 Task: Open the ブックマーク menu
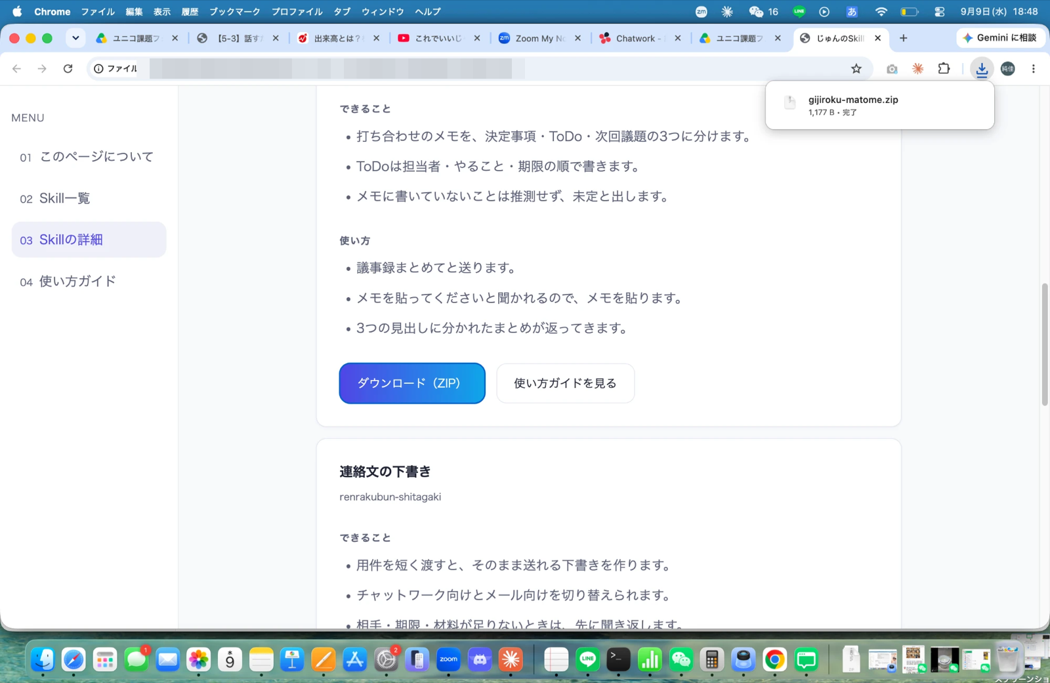coord(234,12)
